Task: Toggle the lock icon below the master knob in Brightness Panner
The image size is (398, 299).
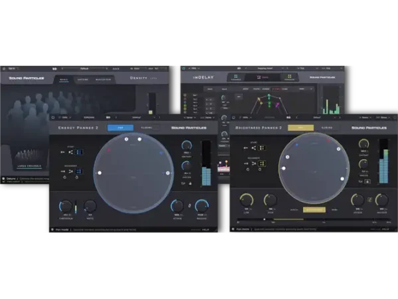Action: click(x=367, y=181)
